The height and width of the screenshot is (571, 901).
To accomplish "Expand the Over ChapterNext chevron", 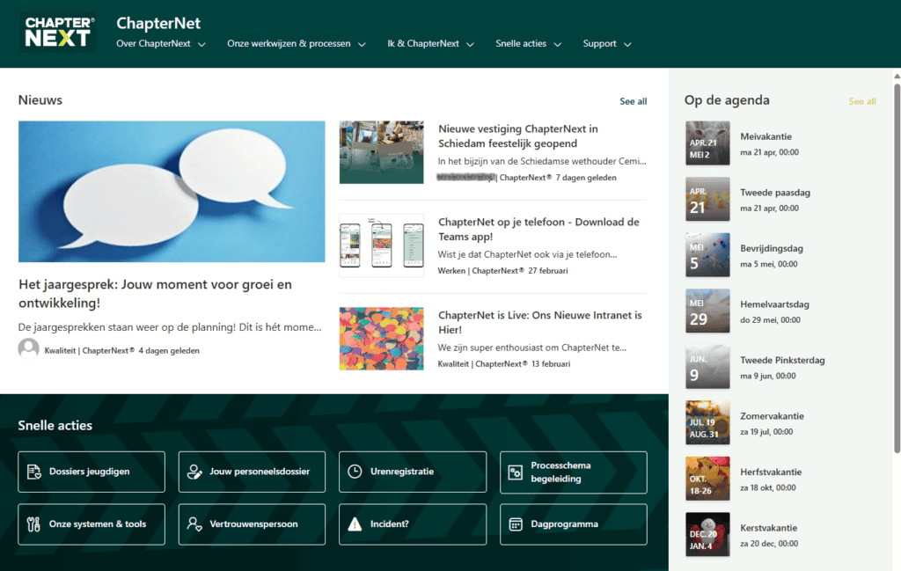I will 201,44.
